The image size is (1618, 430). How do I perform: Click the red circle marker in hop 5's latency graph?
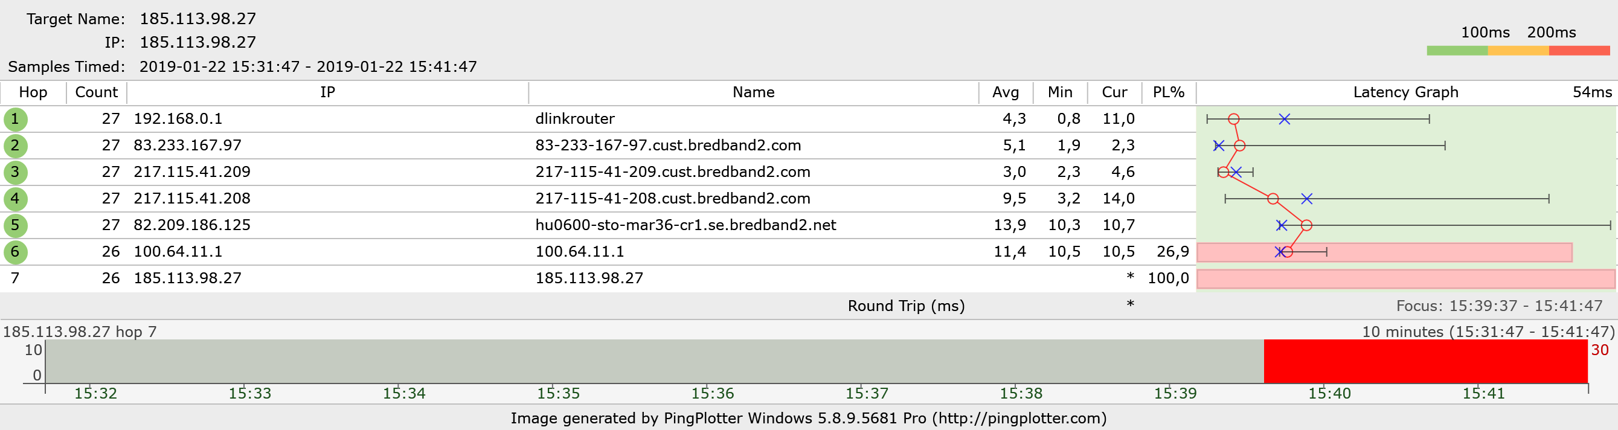click(1306, 225)
